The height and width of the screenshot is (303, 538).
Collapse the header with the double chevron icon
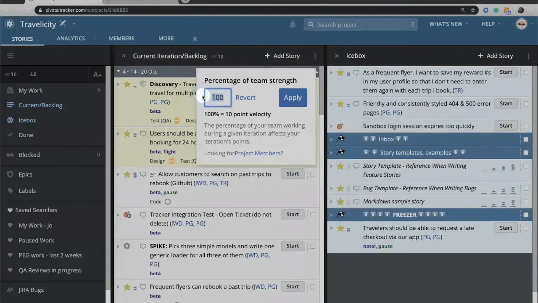[x=195, y=39]
